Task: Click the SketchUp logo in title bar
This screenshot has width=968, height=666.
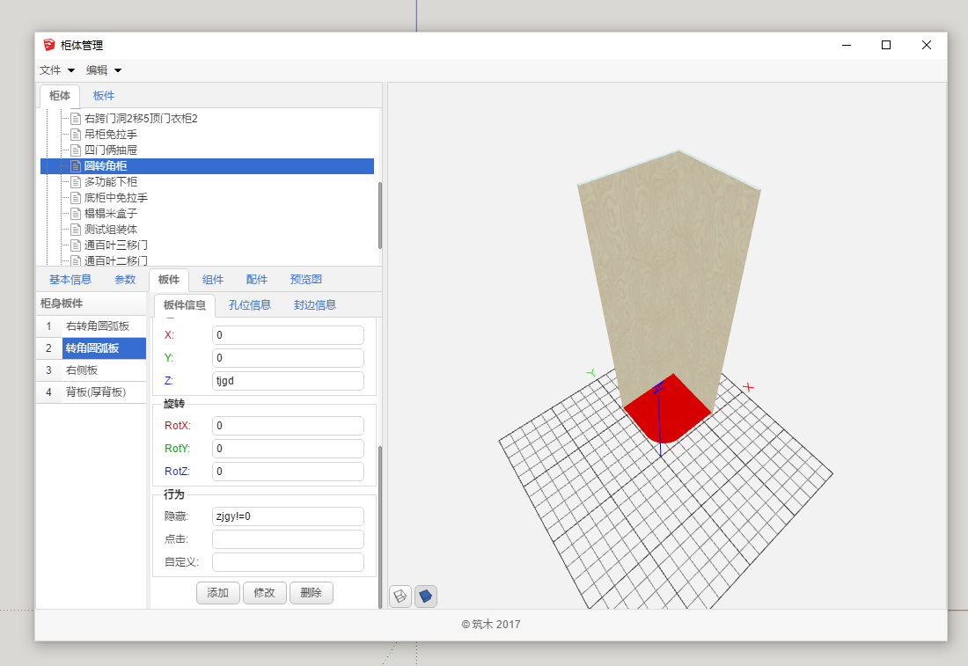Action: (49, 45)
